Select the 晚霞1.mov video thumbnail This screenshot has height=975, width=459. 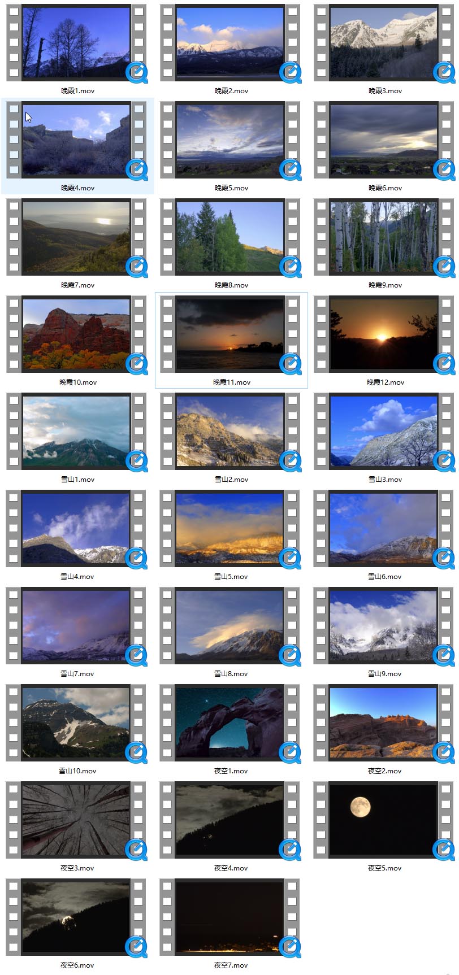[x=76, y=43]
